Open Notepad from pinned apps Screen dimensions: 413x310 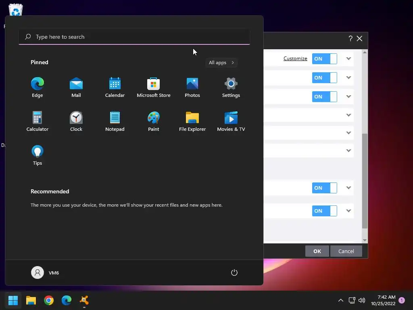tap(115, 121)
